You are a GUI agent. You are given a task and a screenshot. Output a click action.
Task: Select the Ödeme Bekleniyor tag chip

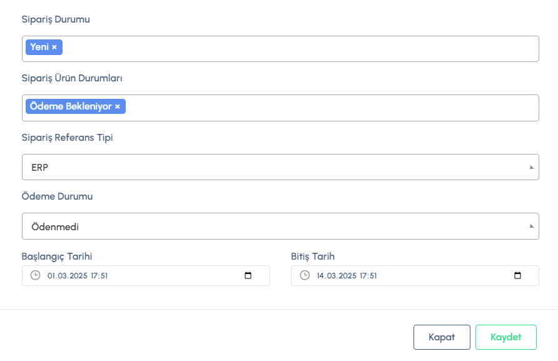coord(70,106)
